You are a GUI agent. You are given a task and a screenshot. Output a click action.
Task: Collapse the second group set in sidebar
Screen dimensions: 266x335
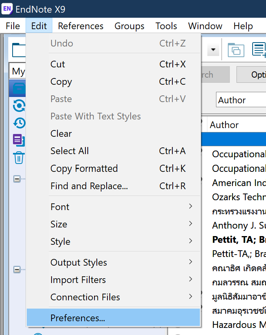coord(17,270)
